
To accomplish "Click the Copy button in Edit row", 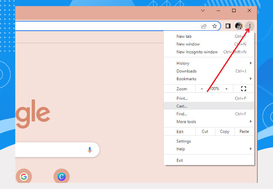I will pyautogui.click(x=225, y=131).
